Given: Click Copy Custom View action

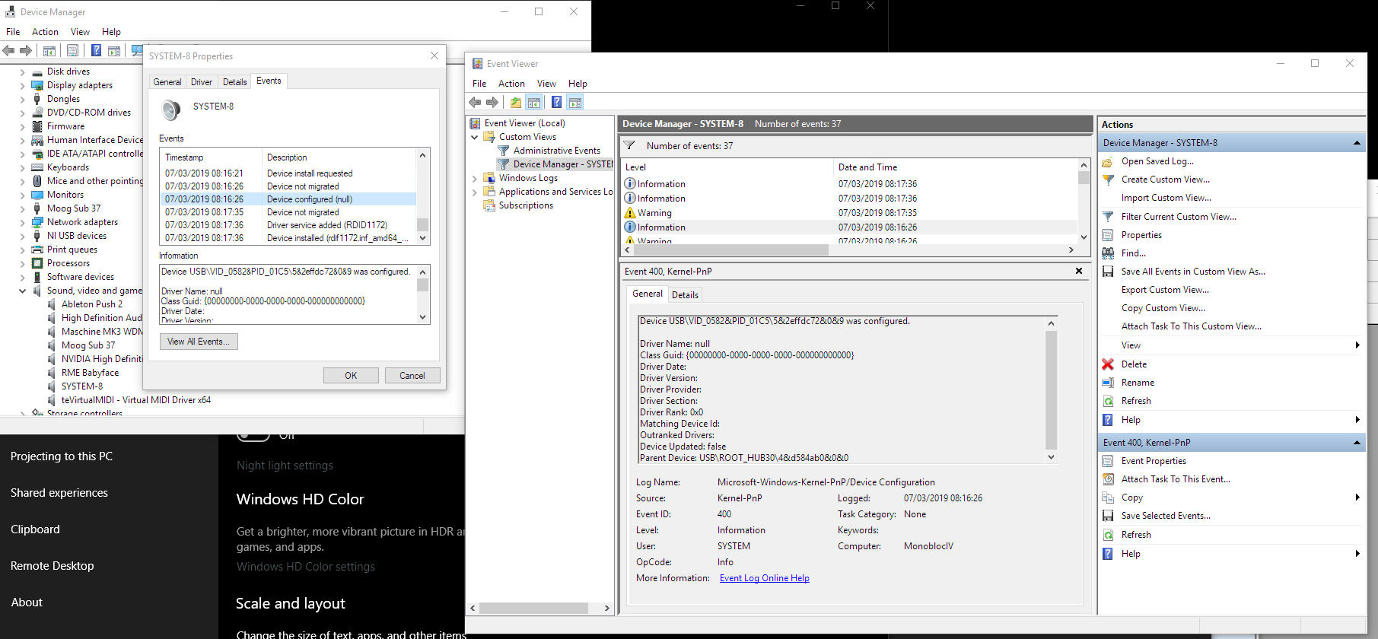Looking at the screenshot, I should (1163, 308).
